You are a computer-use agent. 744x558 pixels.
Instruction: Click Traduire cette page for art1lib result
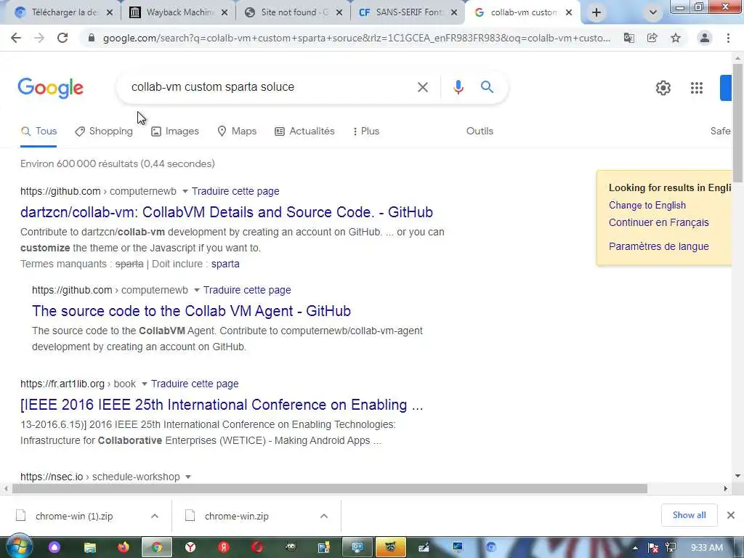click(195, 384)
